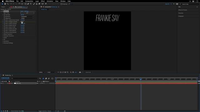The image size is (200, 112).
Task: Open the Animation menu
Action: 50,1
